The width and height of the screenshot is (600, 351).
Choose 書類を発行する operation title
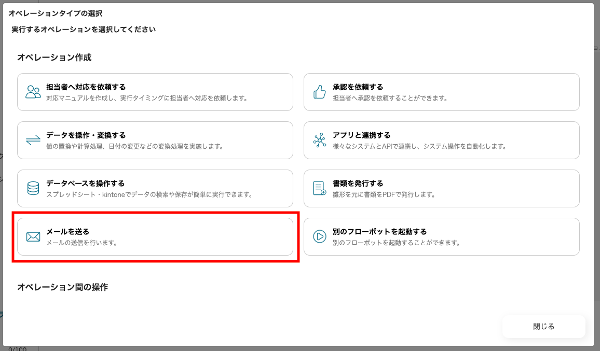pos(358,184)
